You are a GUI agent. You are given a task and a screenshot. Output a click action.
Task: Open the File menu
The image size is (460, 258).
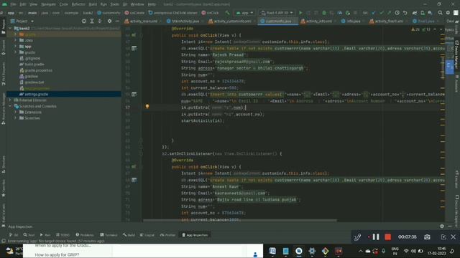click(13, 4)
